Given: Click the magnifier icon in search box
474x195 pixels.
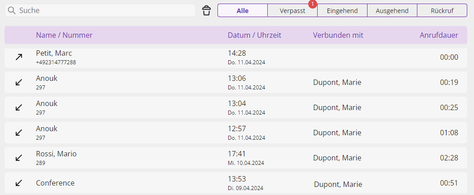Looking at the screenshot, I should click(12, 11).
